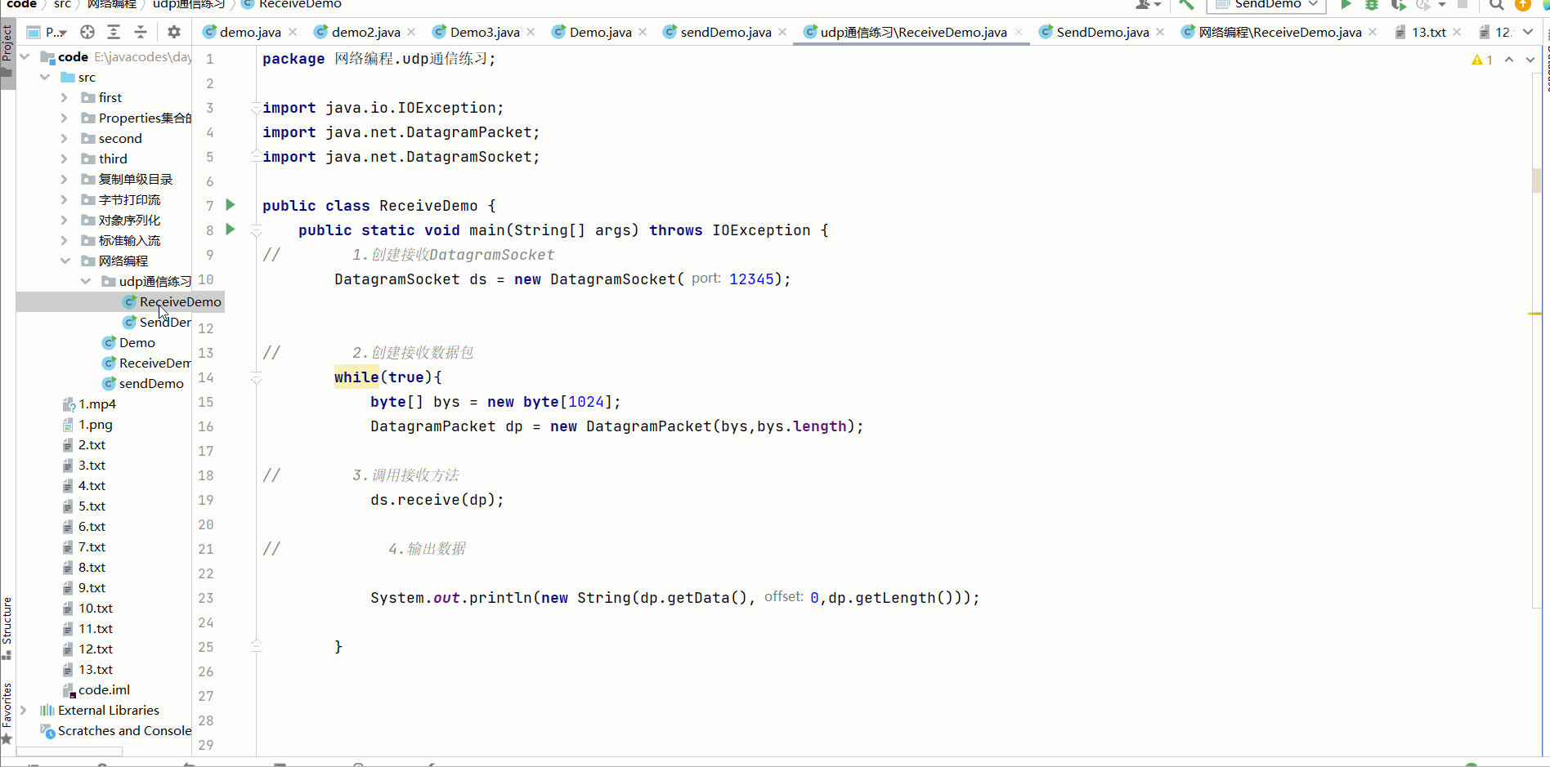Screen dimensions: 1550x767
Task: Select code.iml in the project tree
Action: coord(104,689)
